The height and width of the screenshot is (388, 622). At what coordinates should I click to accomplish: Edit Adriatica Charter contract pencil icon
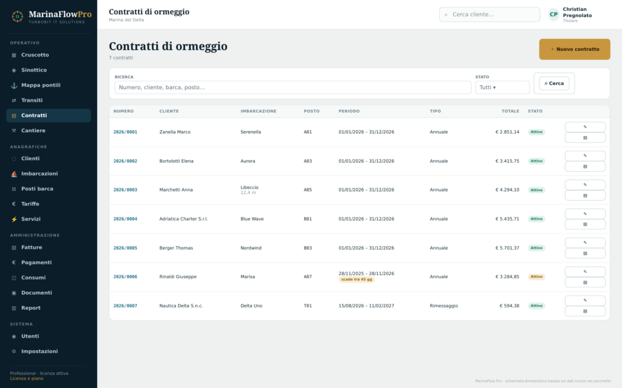[585, 214]
